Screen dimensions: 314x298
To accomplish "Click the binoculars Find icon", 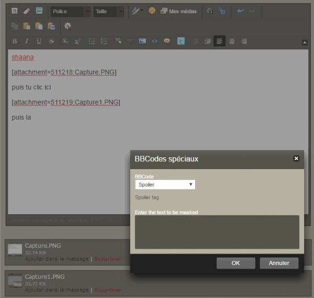I will (210, 11).
